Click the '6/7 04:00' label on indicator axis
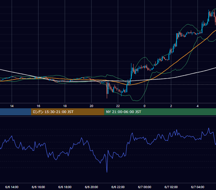Image resolution: width=216 pixels, height=190 pixels. click(198, 187)
